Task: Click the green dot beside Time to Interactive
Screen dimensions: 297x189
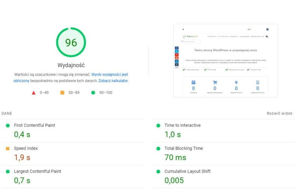Action: point(158,125)
